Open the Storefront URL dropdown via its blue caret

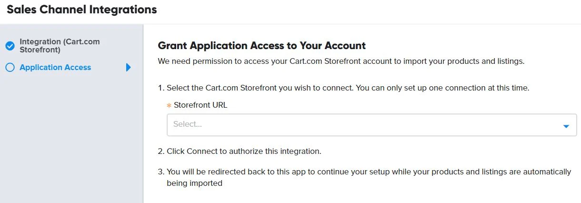(x=566, y=126)
